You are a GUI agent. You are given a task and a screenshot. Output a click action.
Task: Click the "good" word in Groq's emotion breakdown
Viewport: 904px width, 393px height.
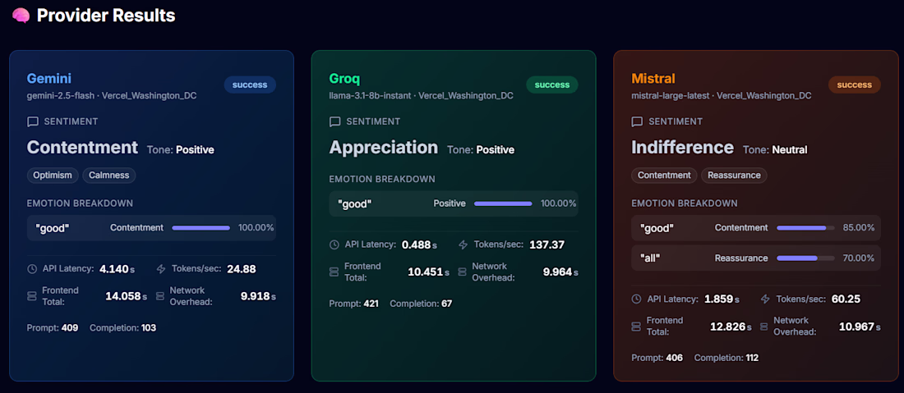click(x=354, y=203)
